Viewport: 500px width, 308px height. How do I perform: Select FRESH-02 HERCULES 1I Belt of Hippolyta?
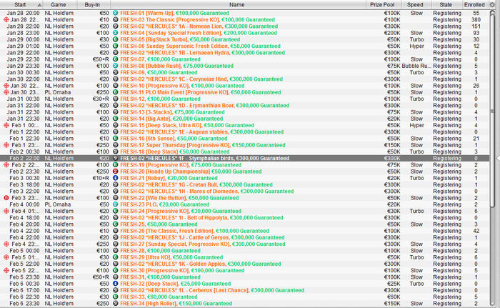[244, 218]
